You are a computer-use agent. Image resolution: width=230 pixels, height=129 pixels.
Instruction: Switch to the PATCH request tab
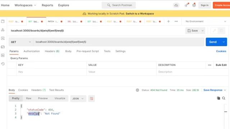coord(55,21)
